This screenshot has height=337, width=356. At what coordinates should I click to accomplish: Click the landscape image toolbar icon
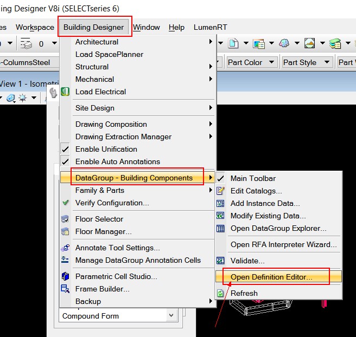click(x=310, y=43)
